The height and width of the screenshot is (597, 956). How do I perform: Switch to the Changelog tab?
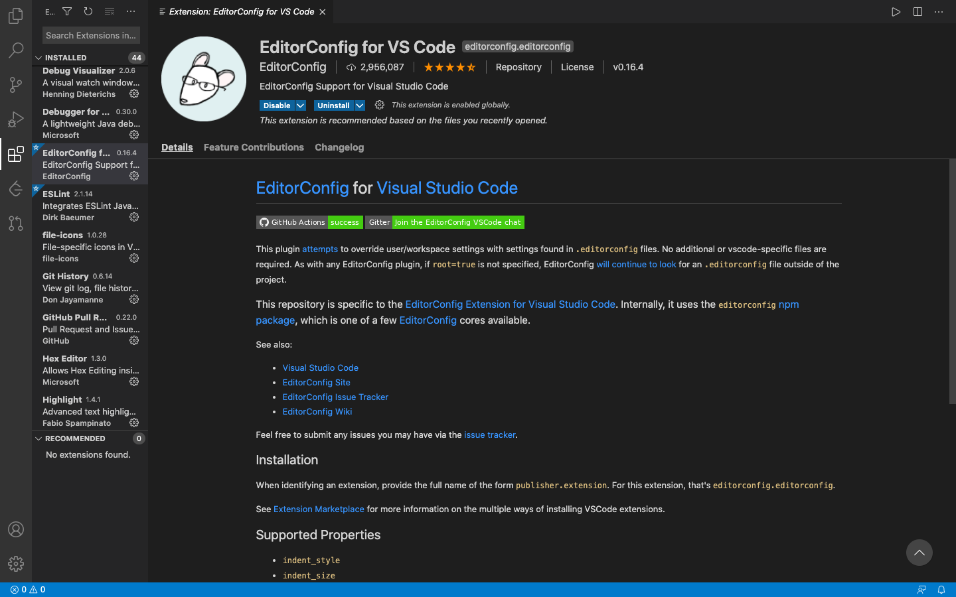click(x=339, y=147)
